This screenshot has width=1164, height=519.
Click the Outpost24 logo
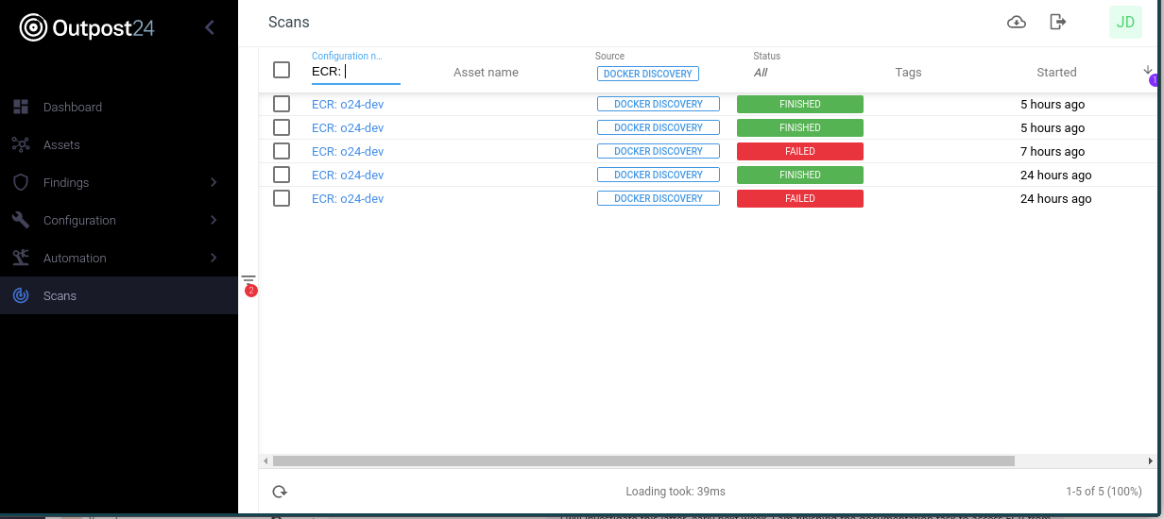[x=87, y=27]
